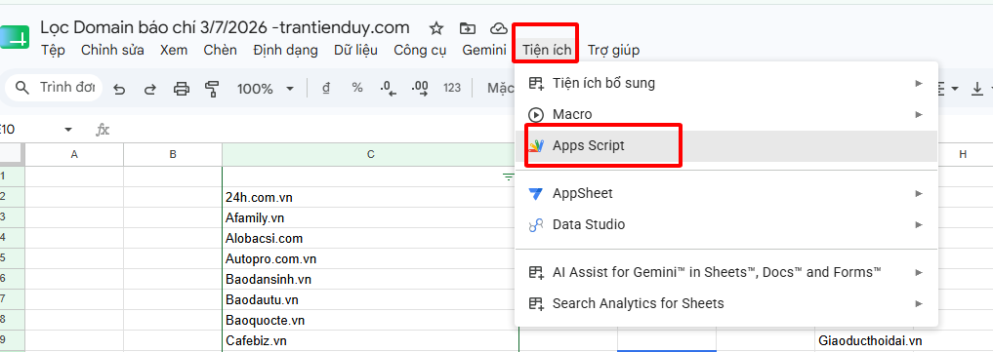Select cell 24h.com.vn

[x=370, y=197]
